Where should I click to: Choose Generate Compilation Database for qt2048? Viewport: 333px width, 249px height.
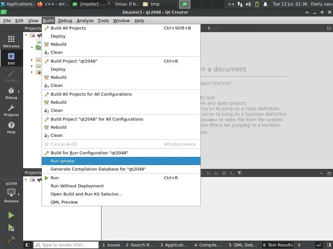tap(121, 169)
